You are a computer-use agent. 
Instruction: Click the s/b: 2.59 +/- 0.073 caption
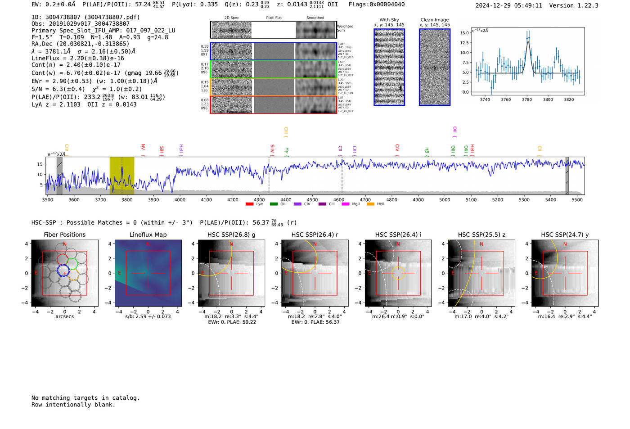[x=148, y=316]
